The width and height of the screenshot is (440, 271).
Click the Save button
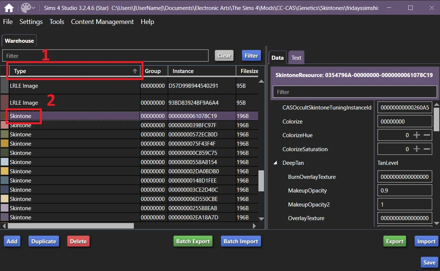[x=429, y=262]
